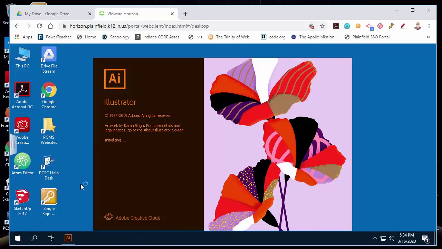Open The Trinity of Web bookmark
This screenshot has height=249, width=442.
(230, 37)
